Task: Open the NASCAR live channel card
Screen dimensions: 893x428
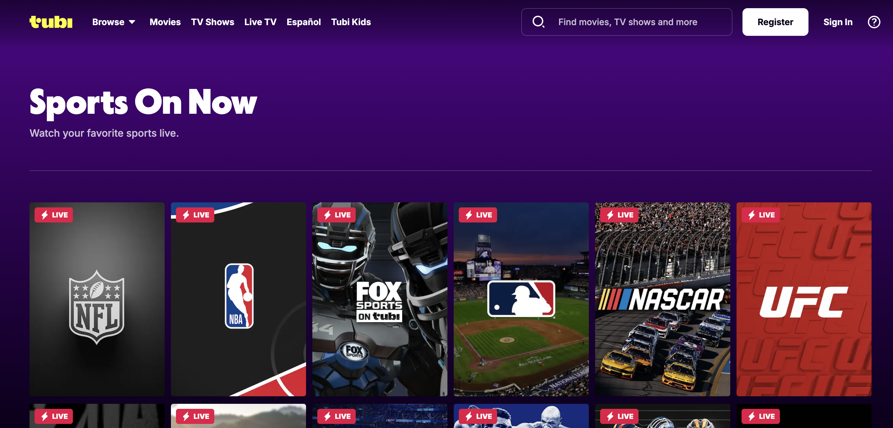Action: [x=663, y=299]
